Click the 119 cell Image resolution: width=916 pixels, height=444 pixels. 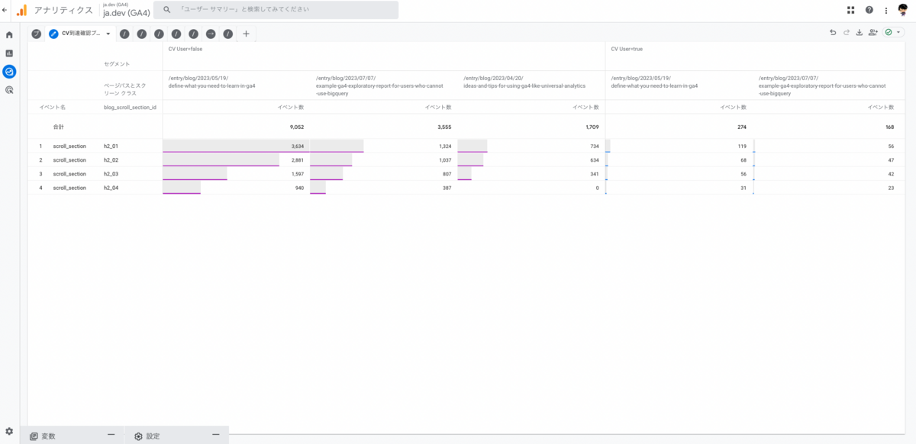pos(742,146)
